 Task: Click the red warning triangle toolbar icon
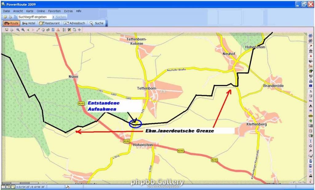coord(58,30)
